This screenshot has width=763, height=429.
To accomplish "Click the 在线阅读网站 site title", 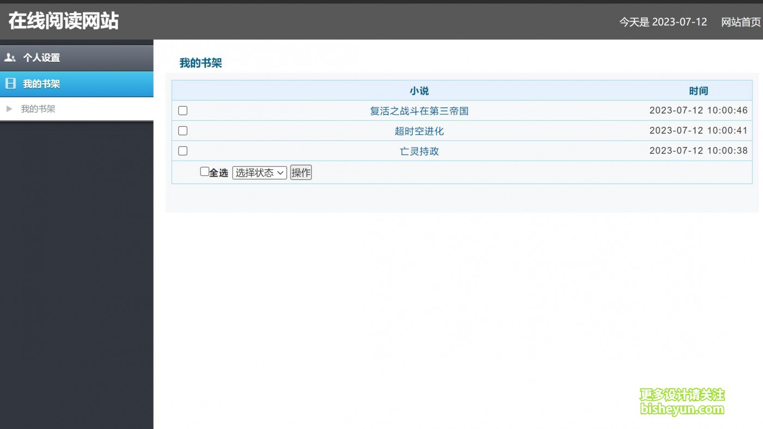I will 63,21.
